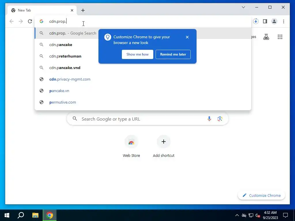The width and height of the screenshot is (295, 221).
Task: Open the profile avatar icon
Action: [x=274, y=21]
